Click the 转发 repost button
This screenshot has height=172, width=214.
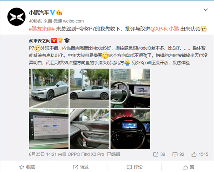[81, 167]
